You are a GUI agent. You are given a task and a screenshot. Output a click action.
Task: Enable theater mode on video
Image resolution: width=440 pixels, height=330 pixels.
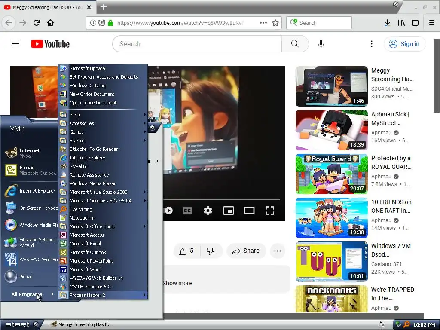coord(249,211)
